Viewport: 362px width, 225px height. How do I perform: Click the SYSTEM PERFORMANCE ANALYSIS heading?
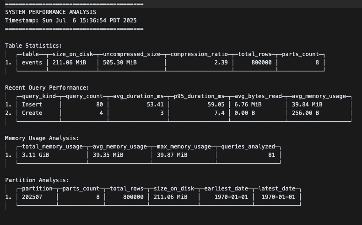click(x=50, y=12)
